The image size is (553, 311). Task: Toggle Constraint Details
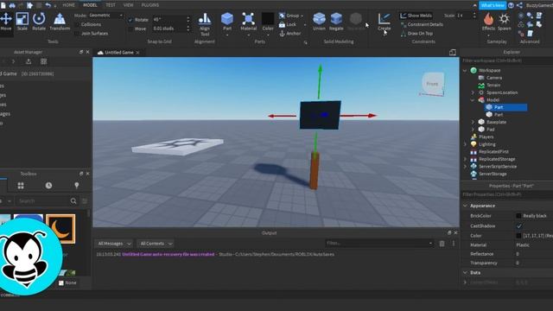[x=422, y=24]
